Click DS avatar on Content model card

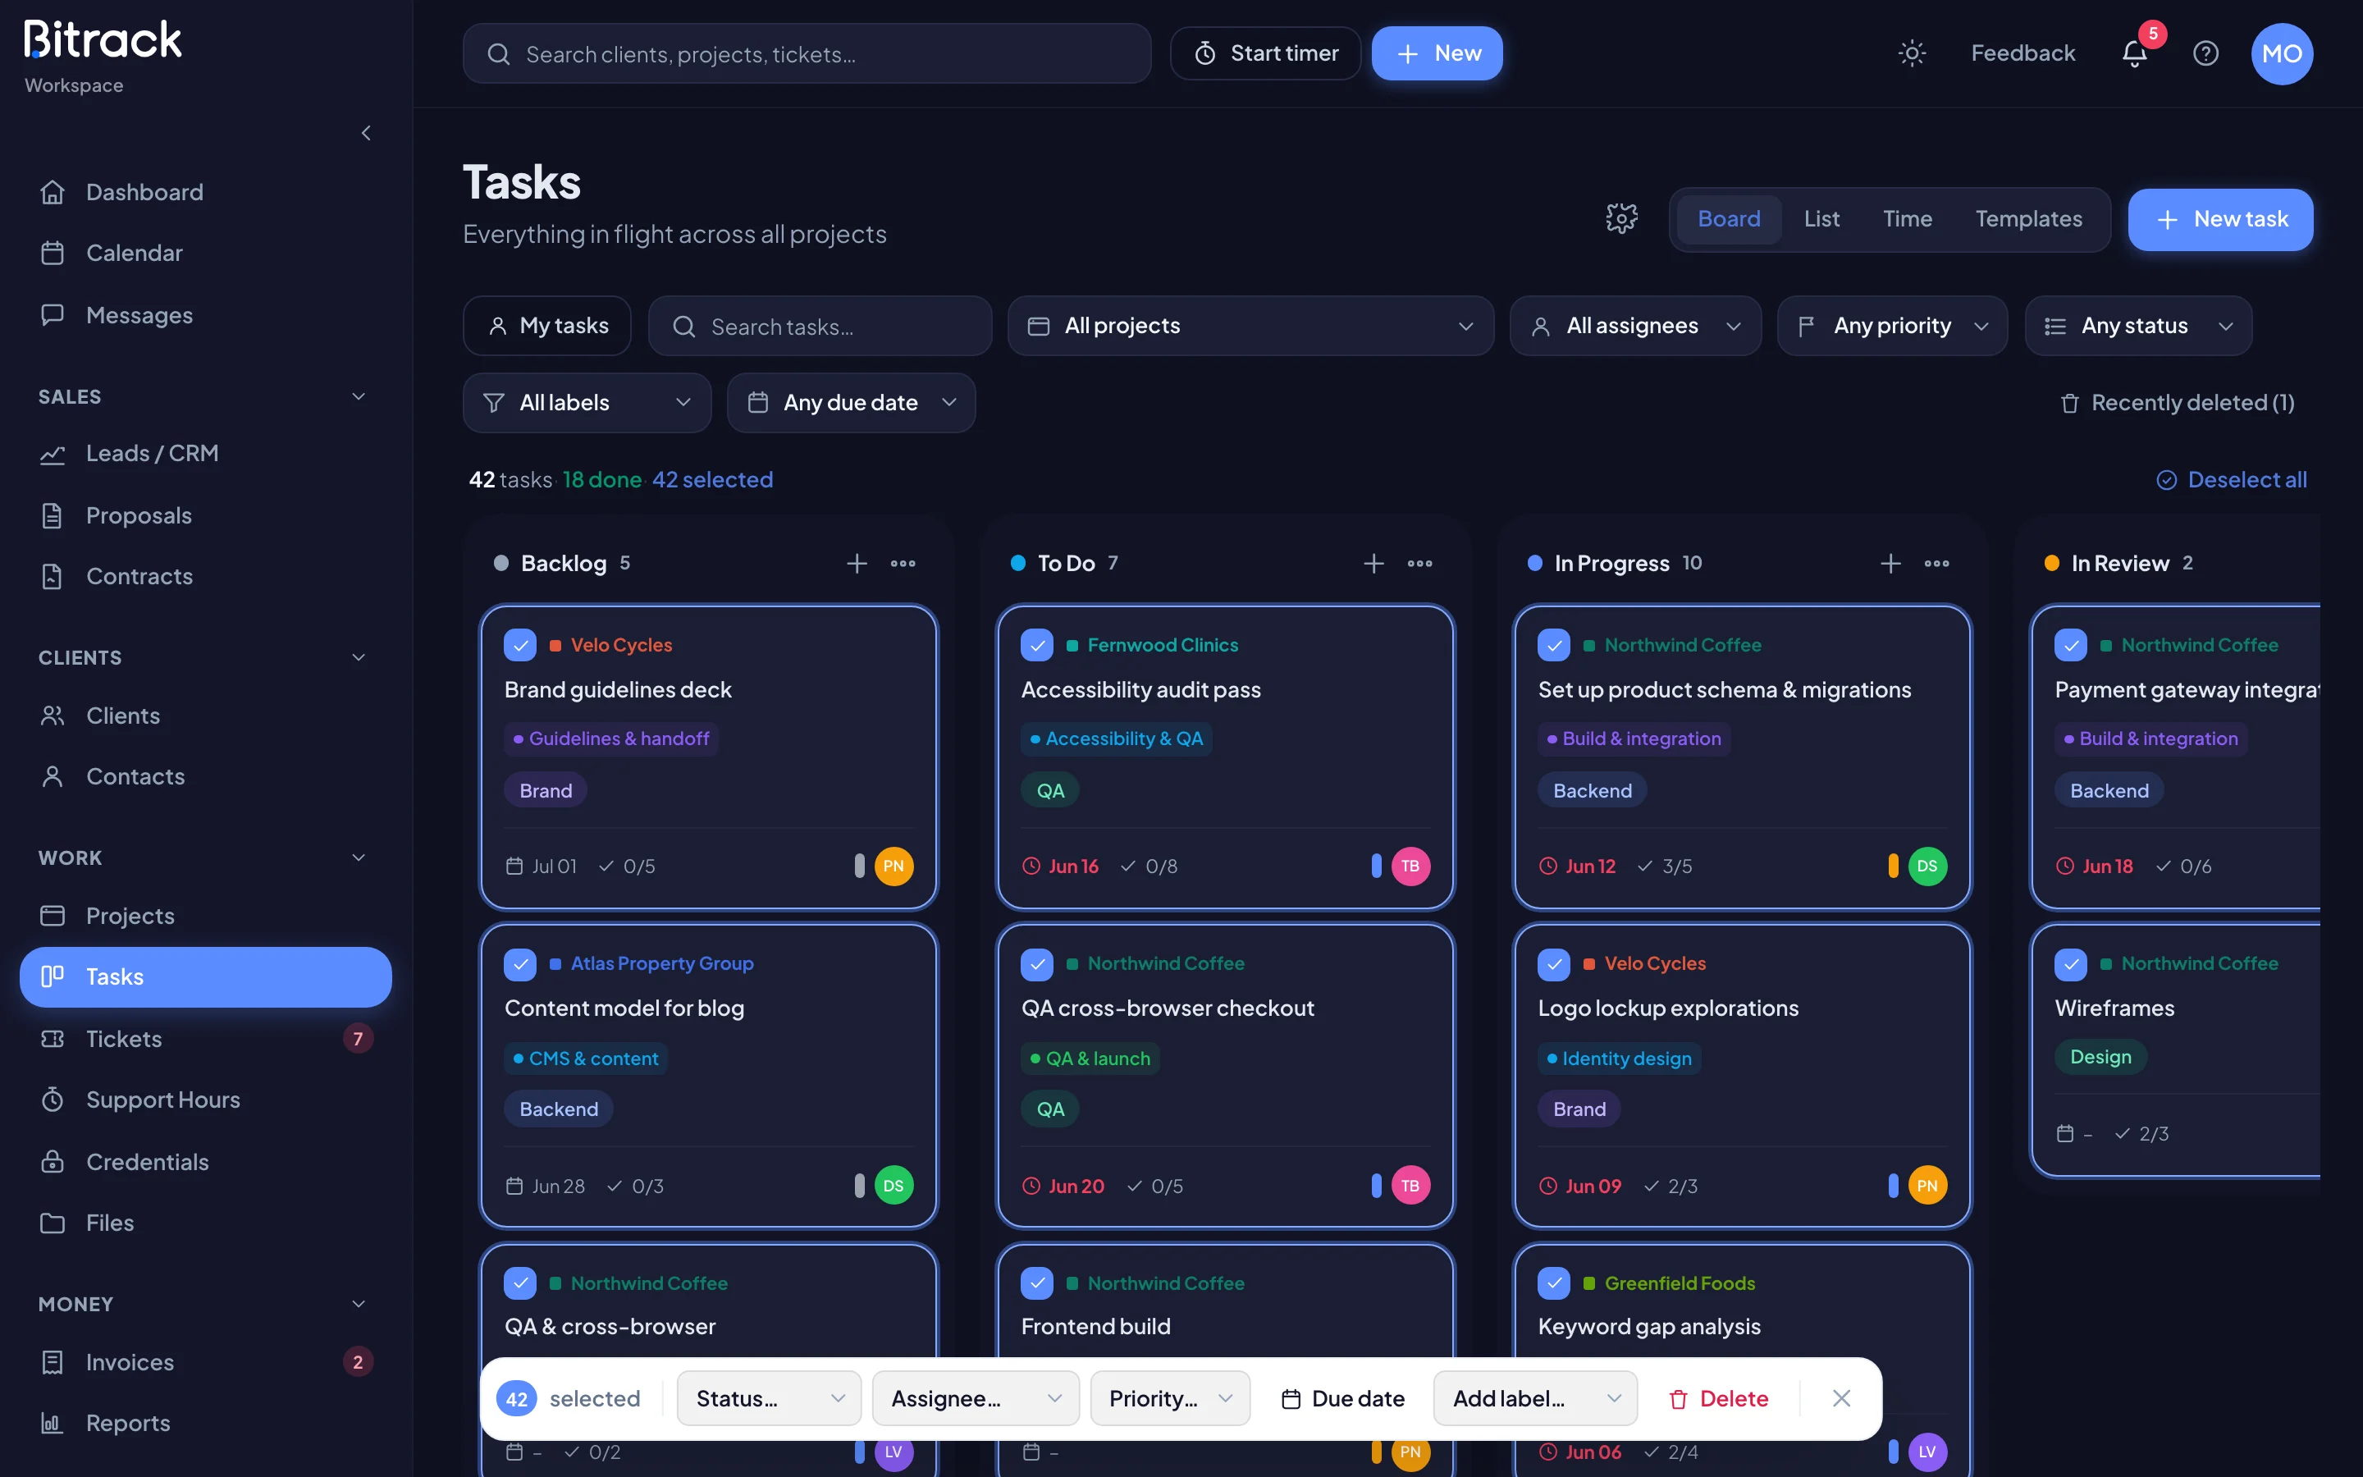(x=894, y=1185)
